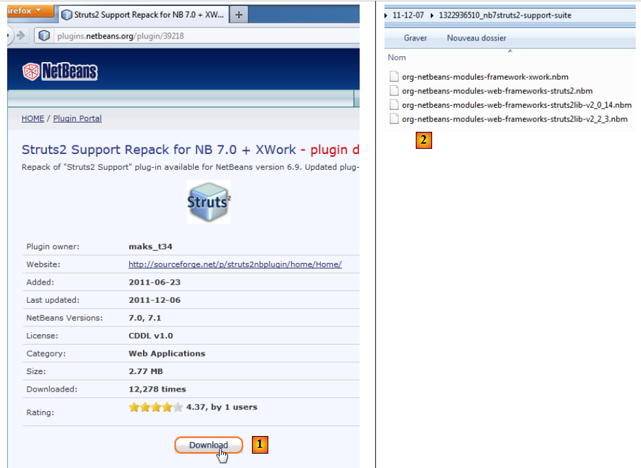Click the file icon of web-frameworks-struts2.nbm
The width and height of the screenshot is (641, 468).
pyautogui.click(x=394, y=91)
